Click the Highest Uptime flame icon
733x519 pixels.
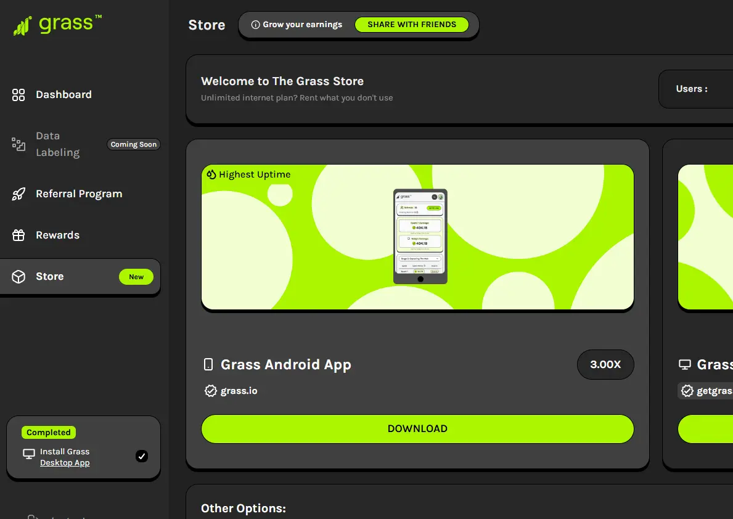(211, 174)
